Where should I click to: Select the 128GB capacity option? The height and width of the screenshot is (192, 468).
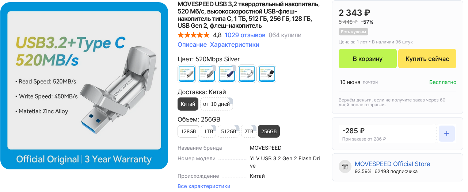coord(189,131)
